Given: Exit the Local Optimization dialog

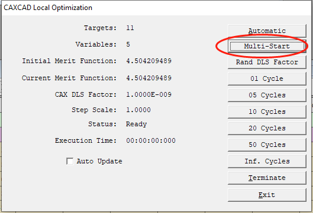Looking at the screenshot, I should (267, 195).
